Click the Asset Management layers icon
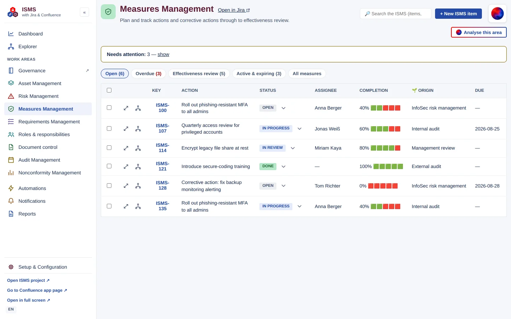This screenshot has height=319, width=511. [11, 83]
